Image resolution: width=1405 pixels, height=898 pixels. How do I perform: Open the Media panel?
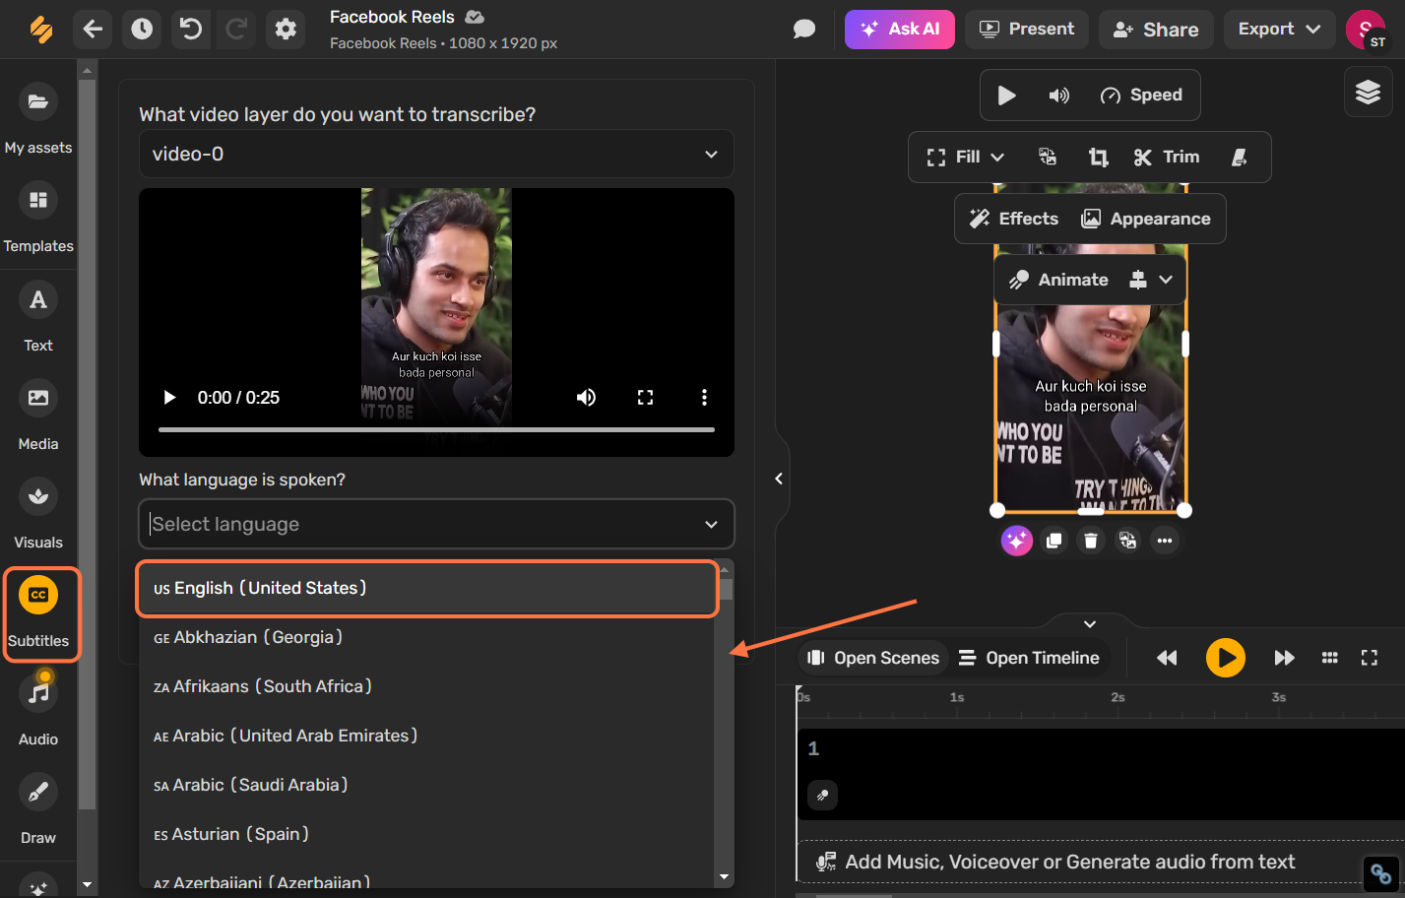coord(38,416)
